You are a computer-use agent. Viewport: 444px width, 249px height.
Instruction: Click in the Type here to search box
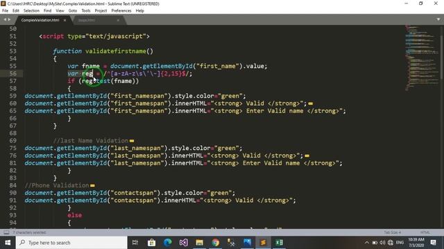coord(71,243)
